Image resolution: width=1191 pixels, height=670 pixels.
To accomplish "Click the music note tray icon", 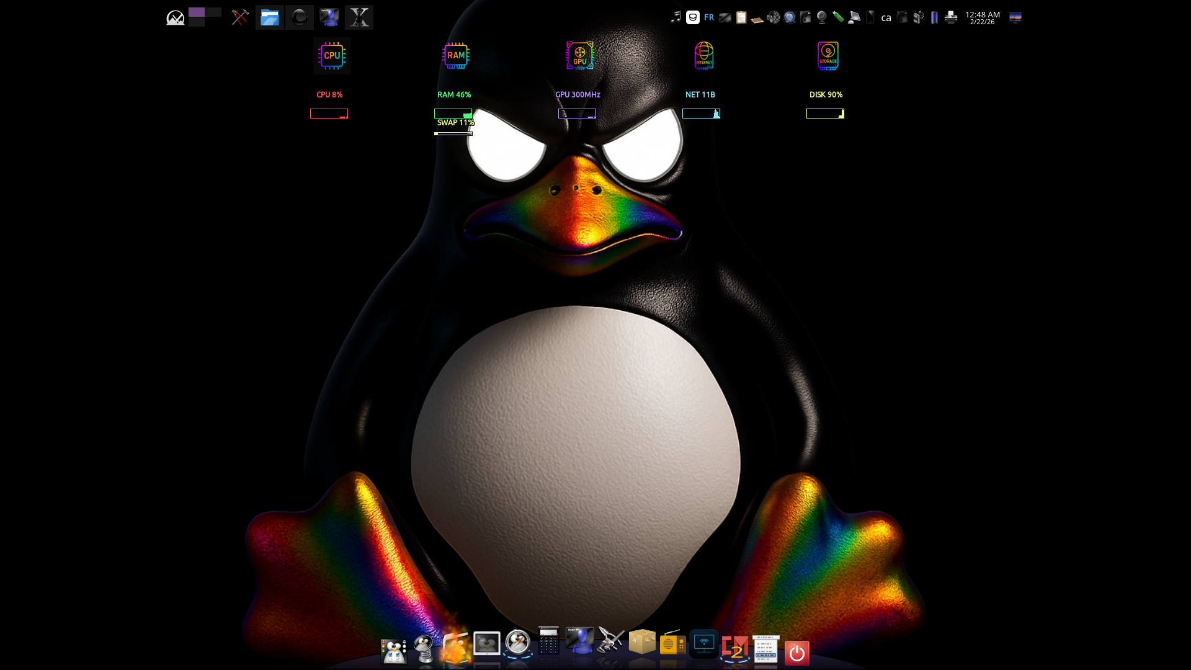I will (x=676, y=17).
